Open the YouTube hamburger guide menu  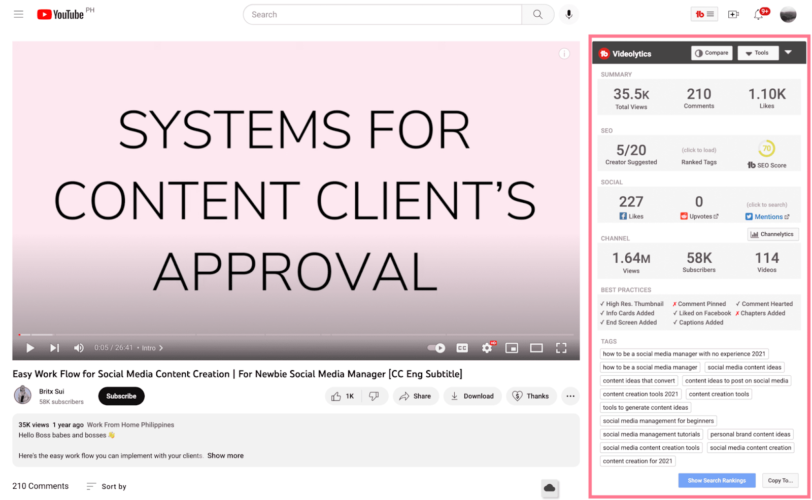[19, 14]
